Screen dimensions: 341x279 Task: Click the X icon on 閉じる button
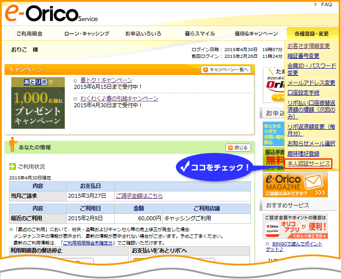(x=230, y=148)
